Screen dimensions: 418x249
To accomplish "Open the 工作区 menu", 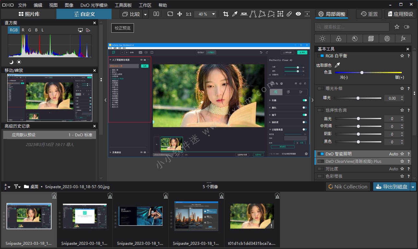I will [x=145, y=5].
